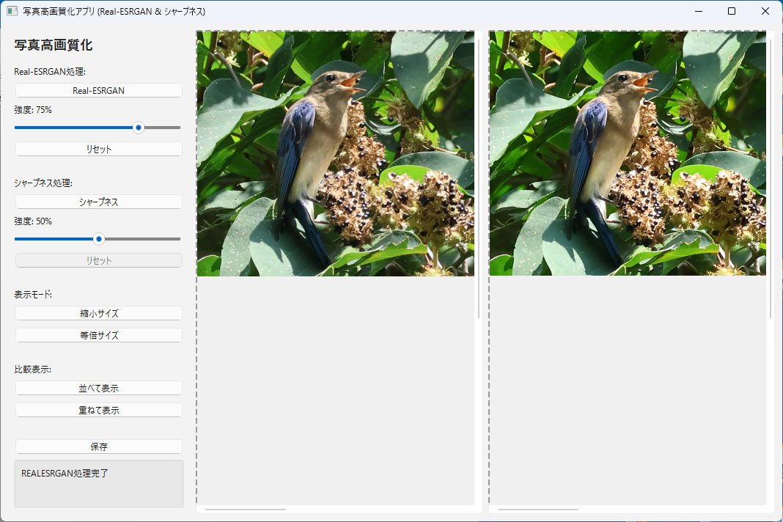This screenshot has width=783, height=522.
Task: Run the Real-ESRGAN processing button
Action: 98,90
